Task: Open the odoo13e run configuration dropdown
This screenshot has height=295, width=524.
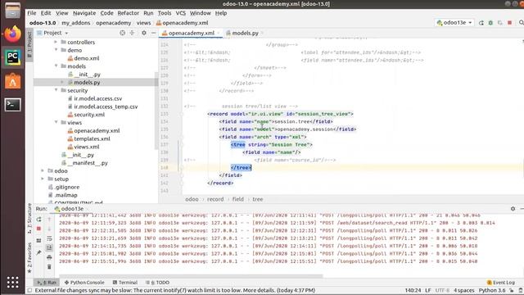Action: coord(454,23)
